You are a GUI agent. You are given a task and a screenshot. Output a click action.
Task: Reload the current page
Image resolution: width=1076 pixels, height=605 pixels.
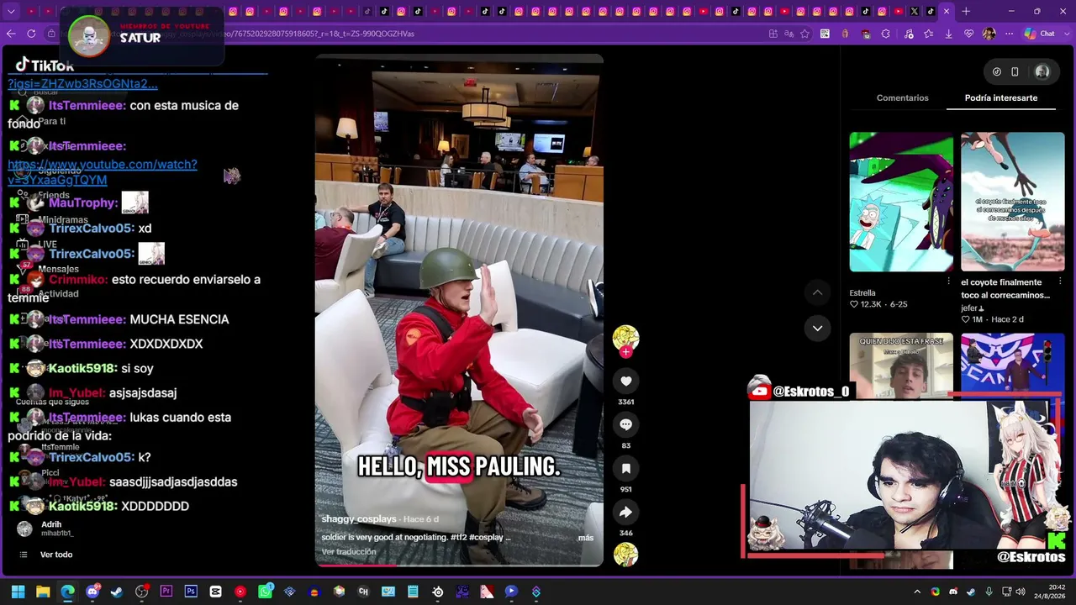31,34
